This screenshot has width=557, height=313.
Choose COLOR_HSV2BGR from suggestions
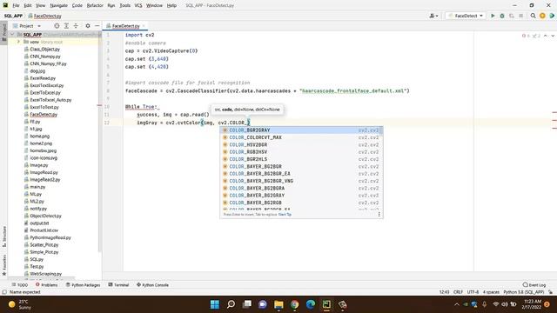pyautogui.click(x=301, y=145)
